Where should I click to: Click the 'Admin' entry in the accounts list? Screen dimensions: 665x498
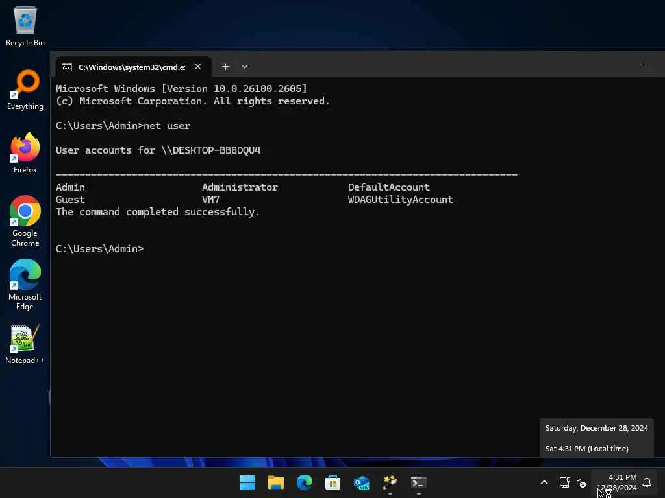click(x=70, y=187)
